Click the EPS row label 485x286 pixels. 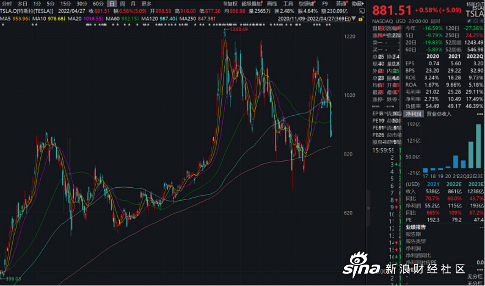[410, 63]
